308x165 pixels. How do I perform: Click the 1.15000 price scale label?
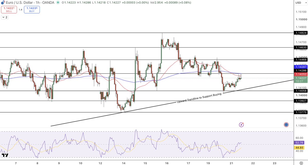(301, 19)
